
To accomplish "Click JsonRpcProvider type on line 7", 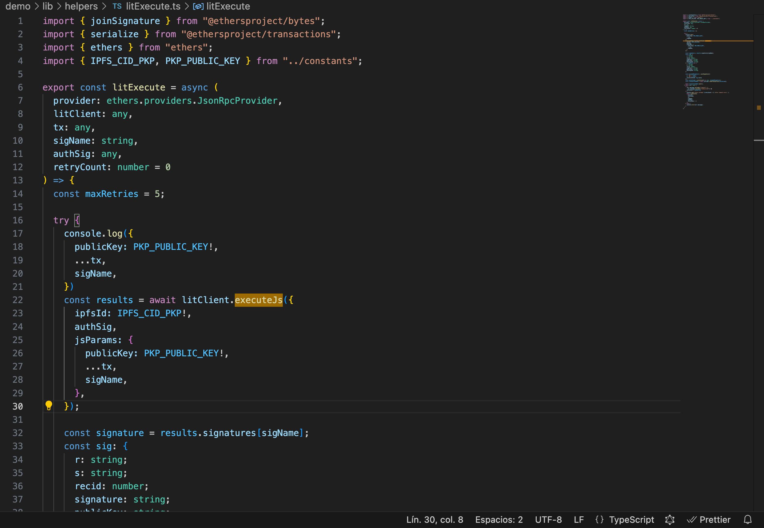I will [x=238, y=101].
